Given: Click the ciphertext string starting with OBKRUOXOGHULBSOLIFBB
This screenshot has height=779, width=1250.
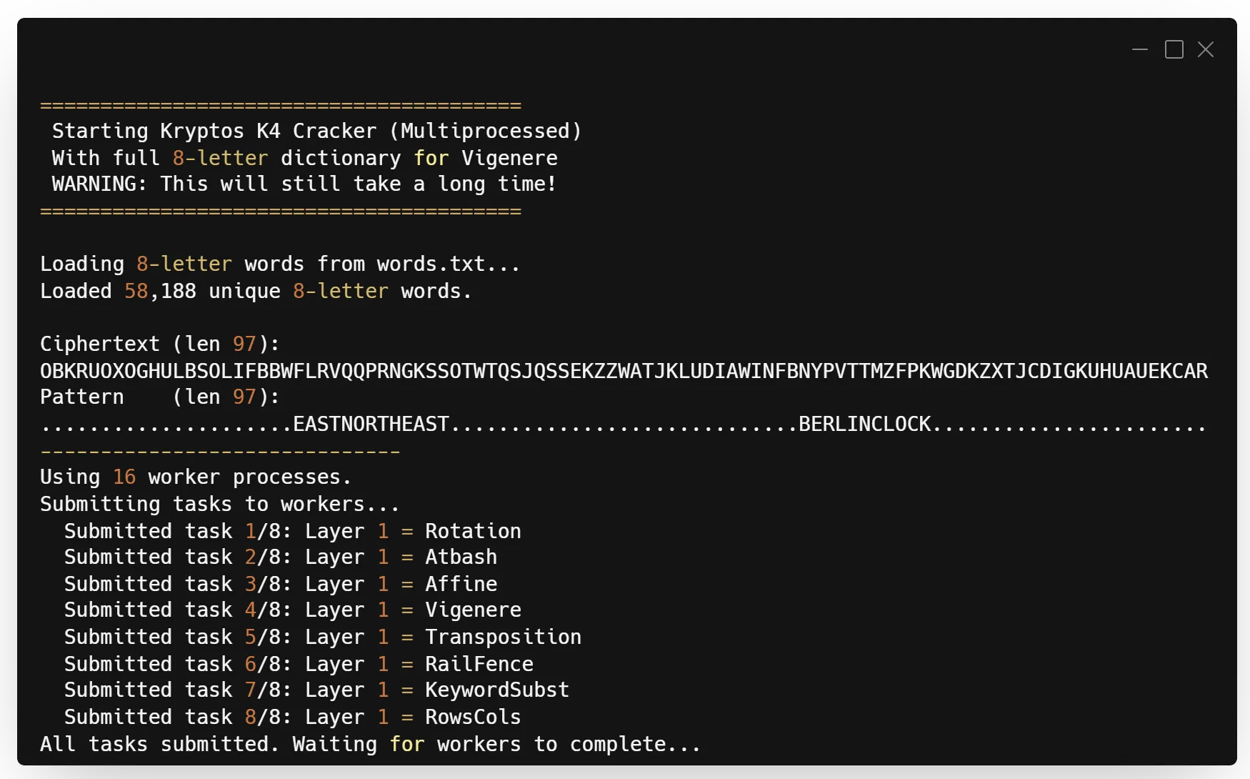Looking at the screenshot, I should pos(624,371).
